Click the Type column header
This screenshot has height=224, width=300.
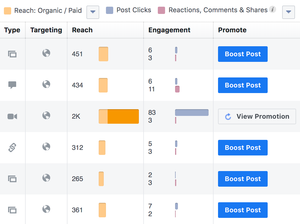point(12,30)
